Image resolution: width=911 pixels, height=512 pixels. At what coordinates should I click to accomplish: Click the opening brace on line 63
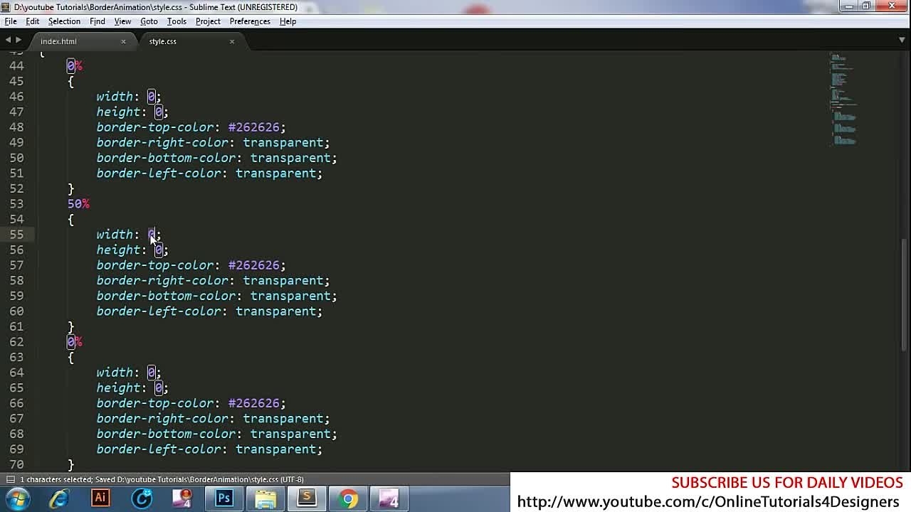coord(70,358)
